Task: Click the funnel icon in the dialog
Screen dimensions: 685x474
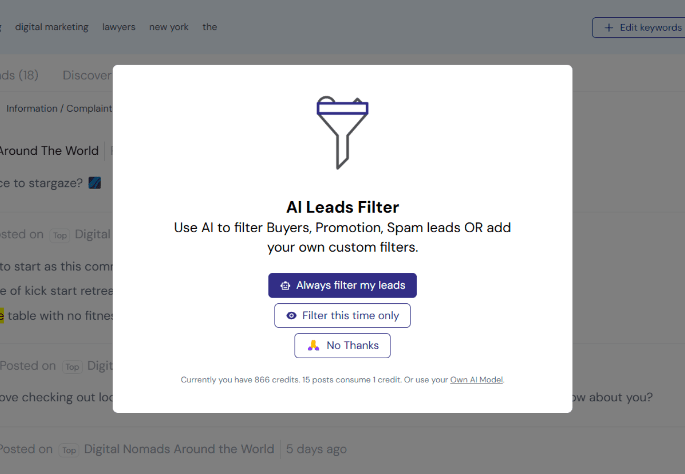Action: pos(342,132)
